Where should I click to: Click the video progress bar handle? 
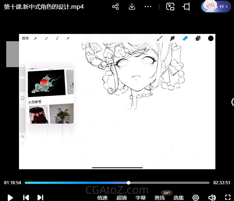coord(128,183)
